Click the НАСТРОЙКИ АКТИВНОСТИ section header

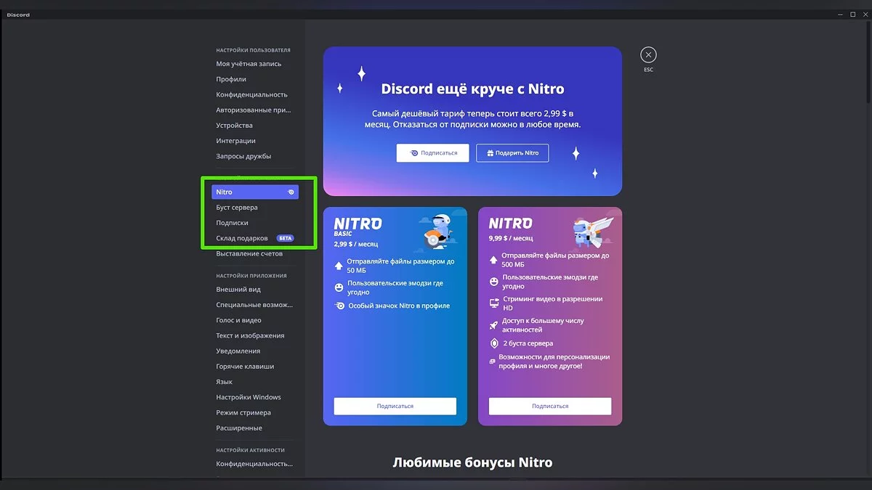(x=251, y=450)
